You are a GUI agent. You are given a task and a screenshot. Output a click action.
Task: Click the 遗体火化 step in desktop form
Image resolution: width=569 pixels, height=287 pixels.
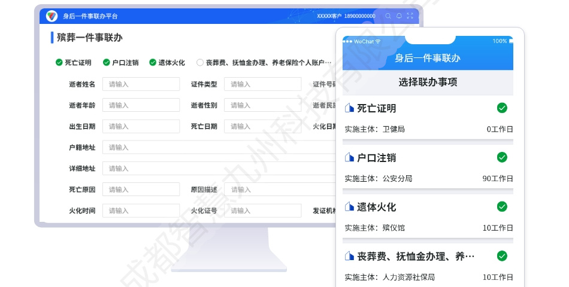[167, 62]
